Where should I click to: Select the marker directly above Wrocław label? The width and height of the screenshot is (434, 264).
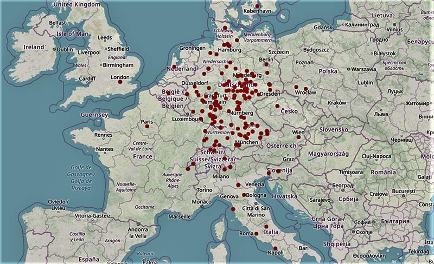click(x=306, y=89)
